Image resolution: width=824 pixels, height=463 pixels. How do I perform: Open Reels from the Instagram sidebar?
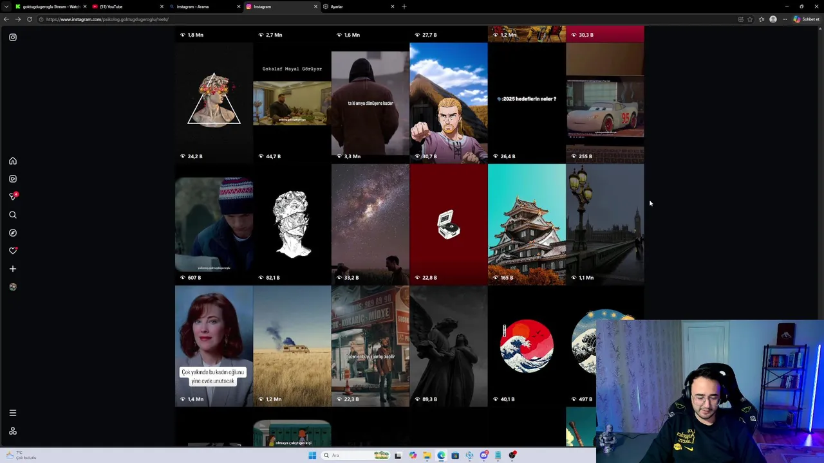[13, 179]
